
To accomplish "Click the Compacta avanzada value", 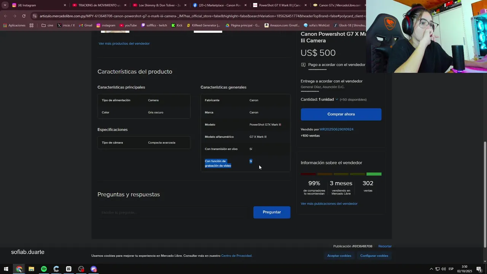I will [x=162, y=143].
